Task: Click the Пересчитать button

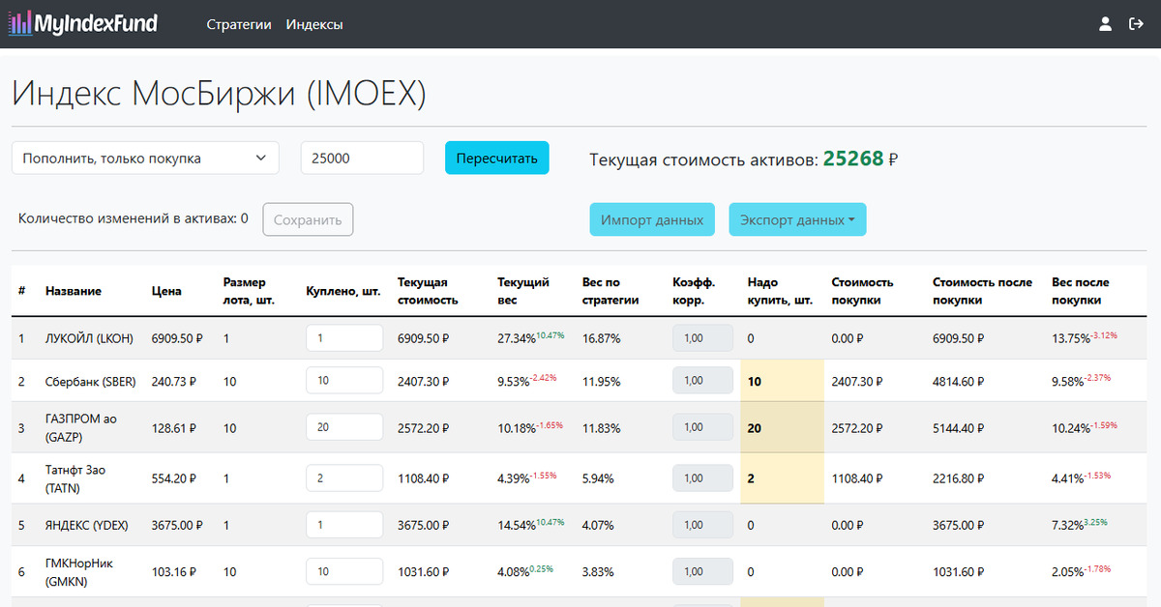Action: 496,159
